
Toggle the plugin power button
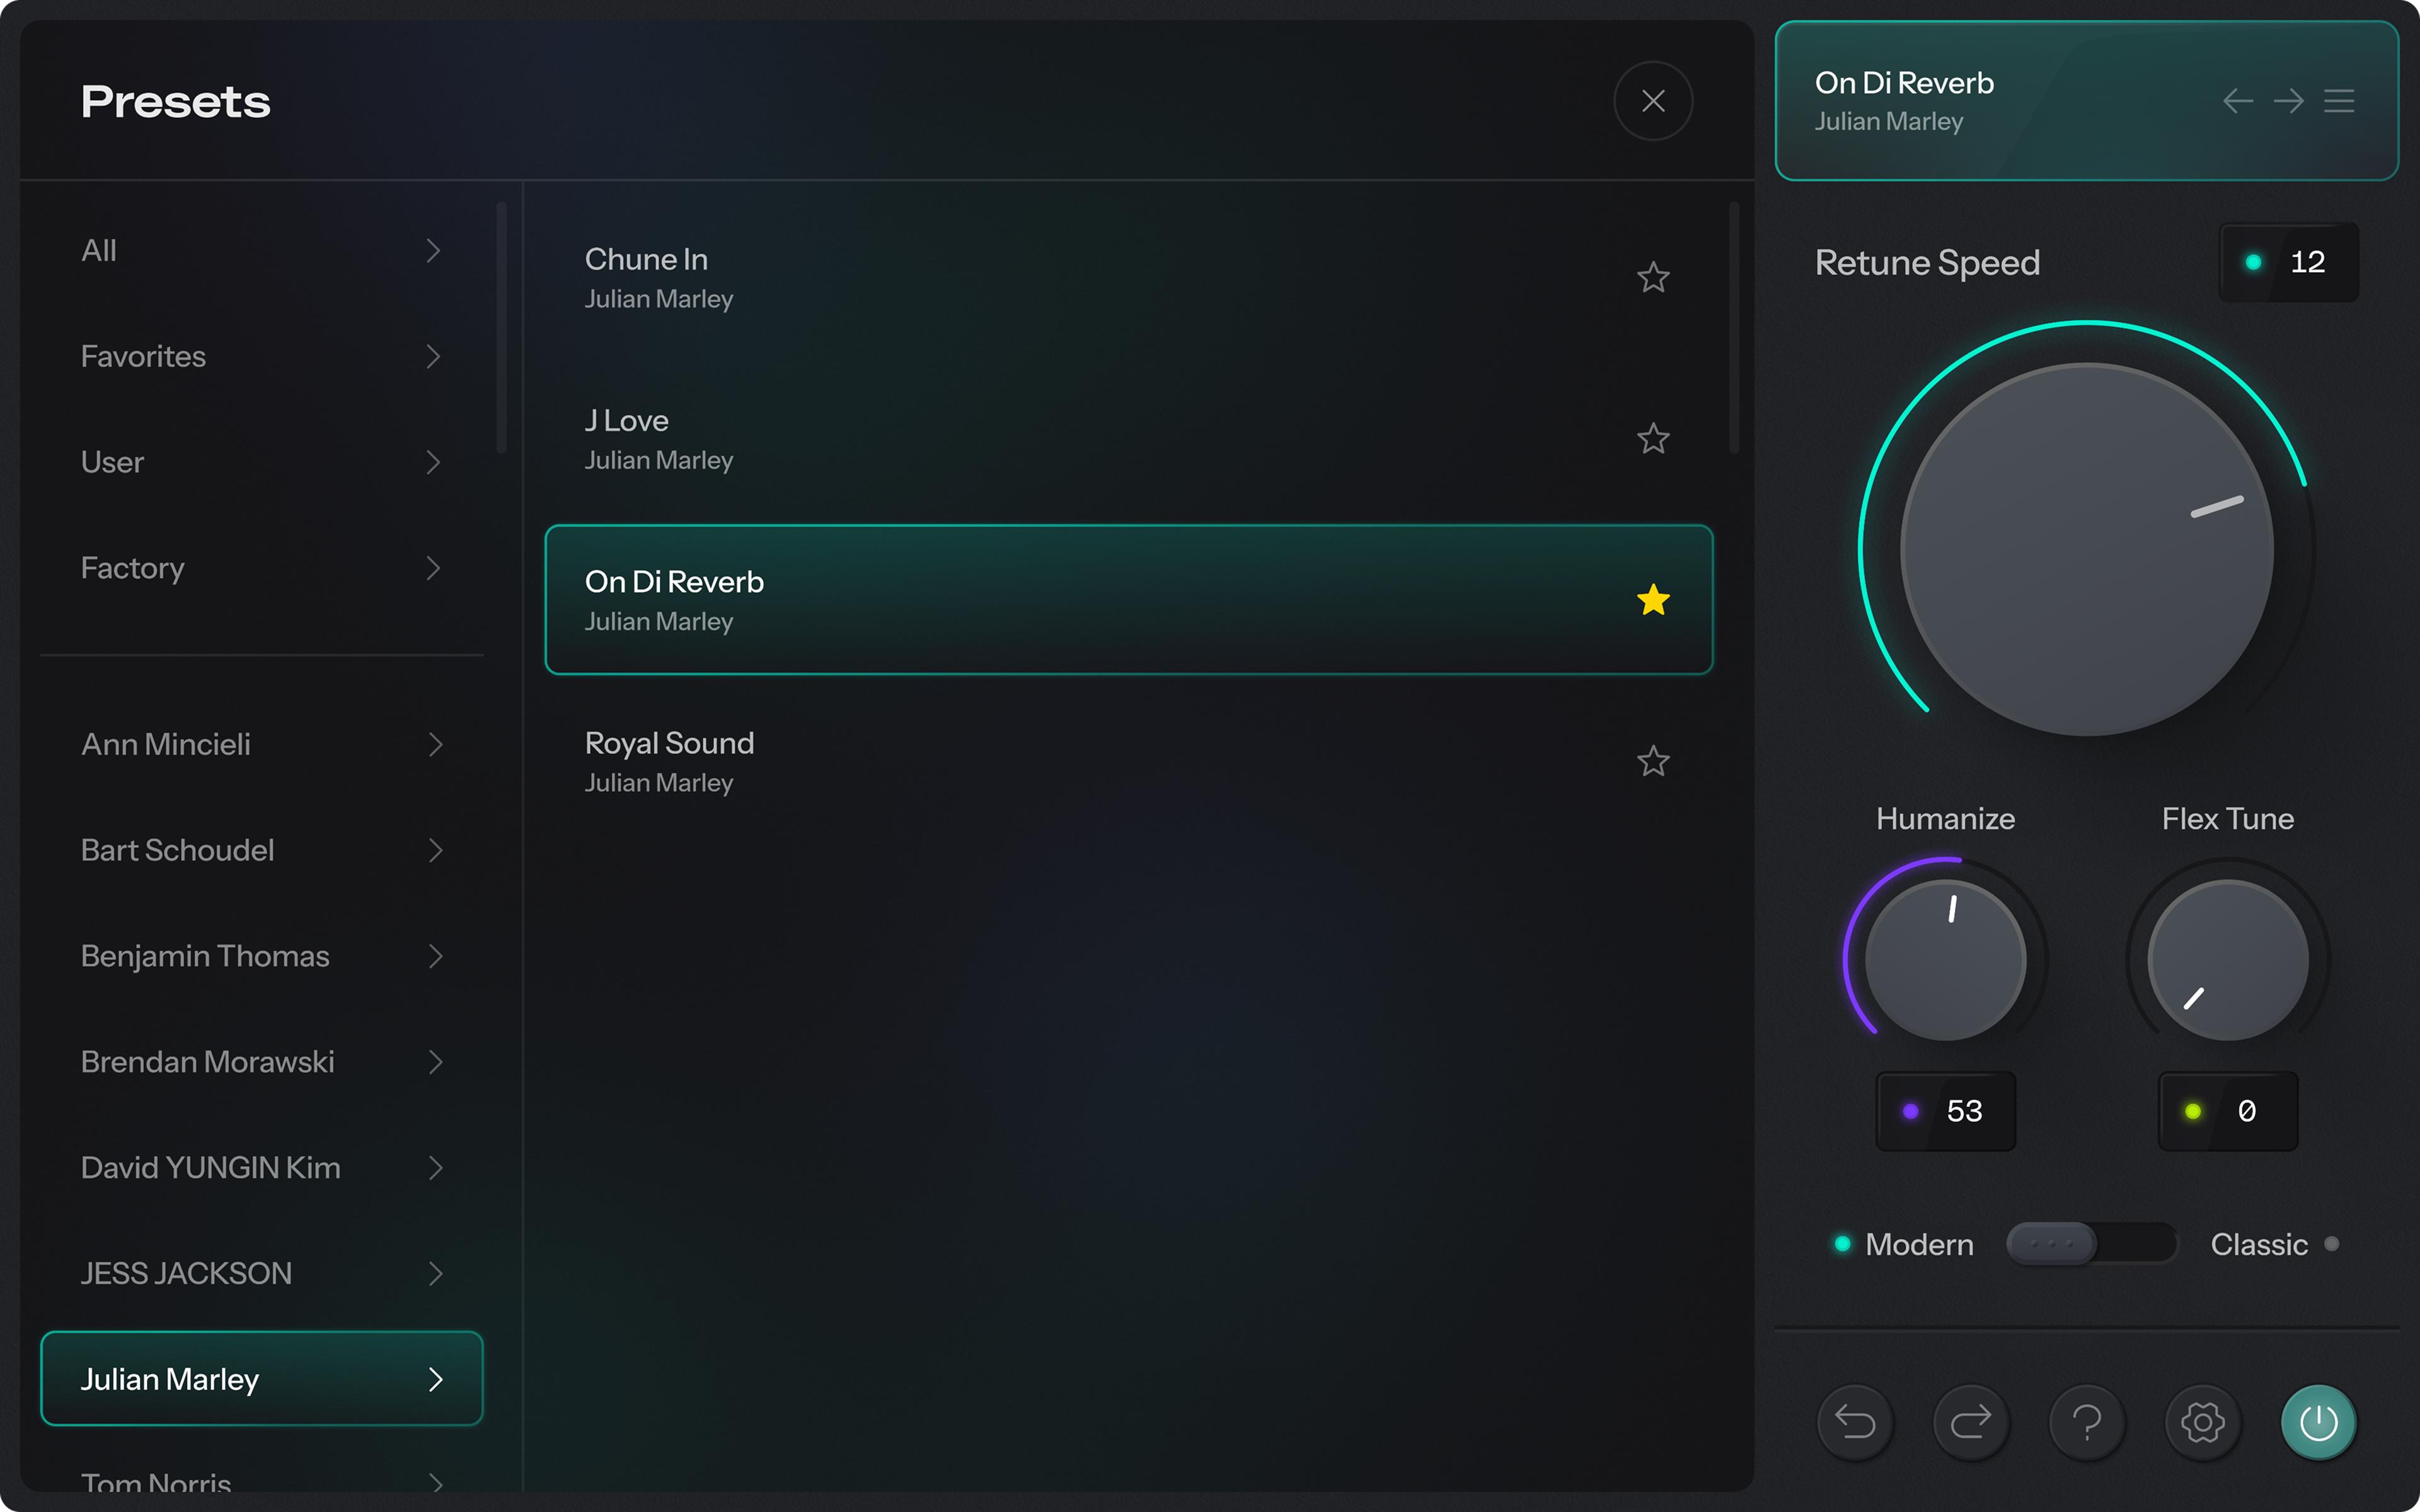point(2319,1422)
